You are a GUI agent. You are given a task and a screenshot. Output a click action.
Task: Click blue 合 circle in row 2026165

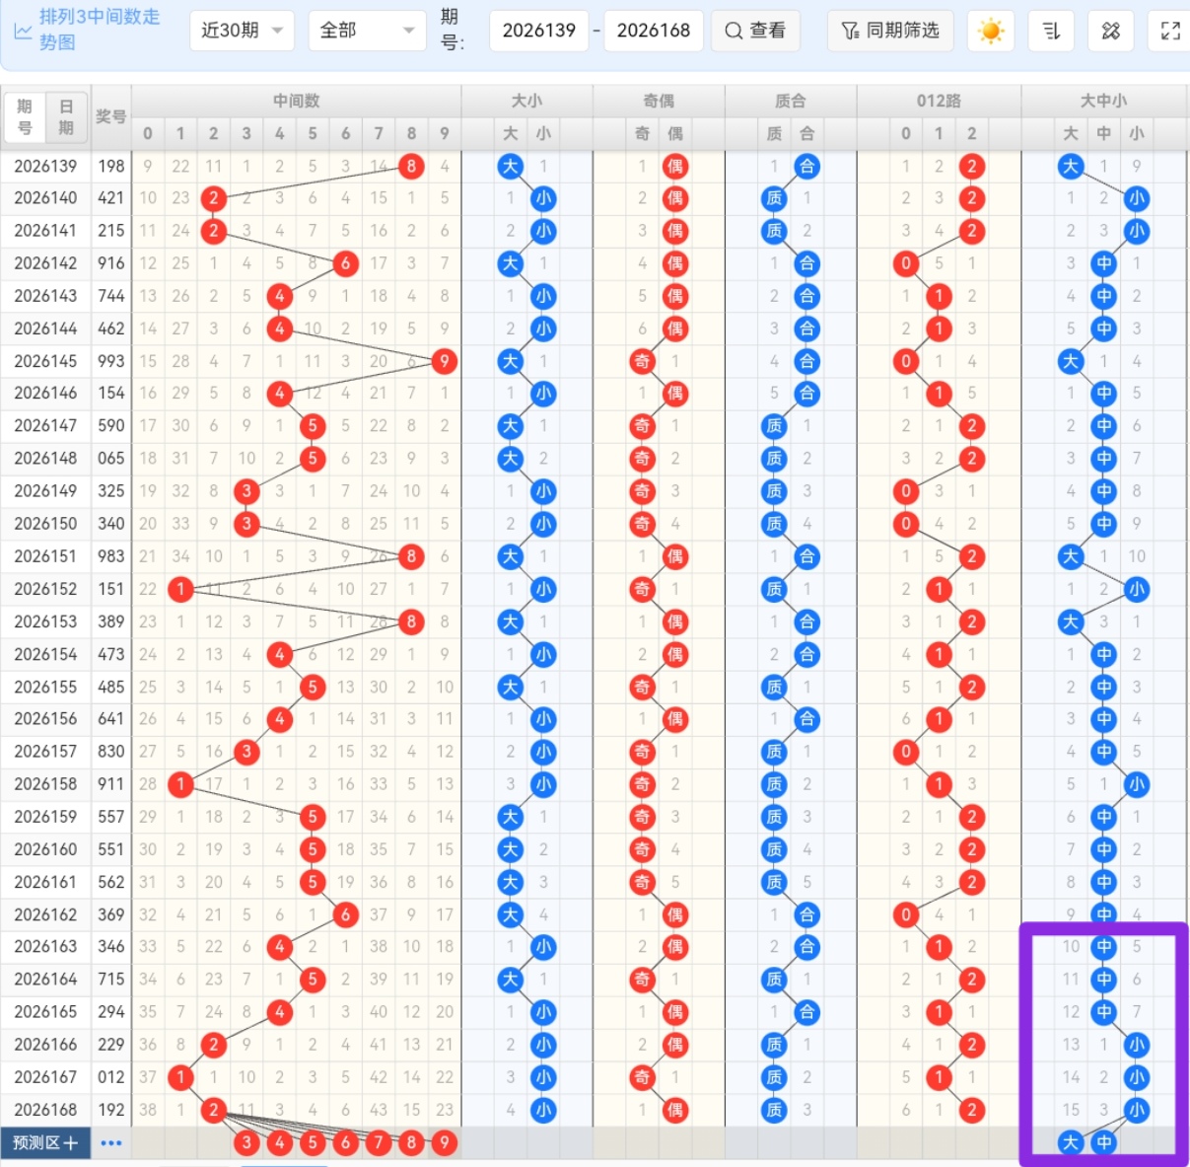point(807,1012)
